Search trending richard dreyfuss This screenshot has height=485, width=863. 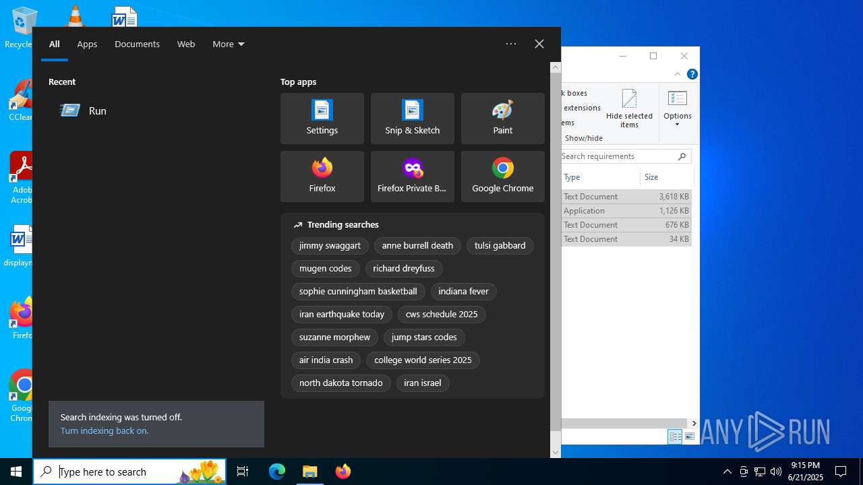pos(404,269)
